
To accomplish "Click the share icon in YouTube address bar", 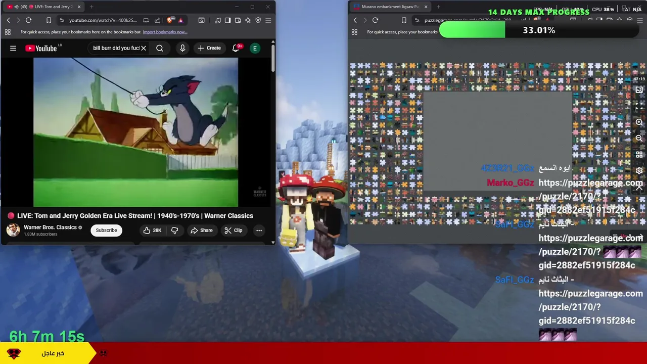I will pos(157,20).
